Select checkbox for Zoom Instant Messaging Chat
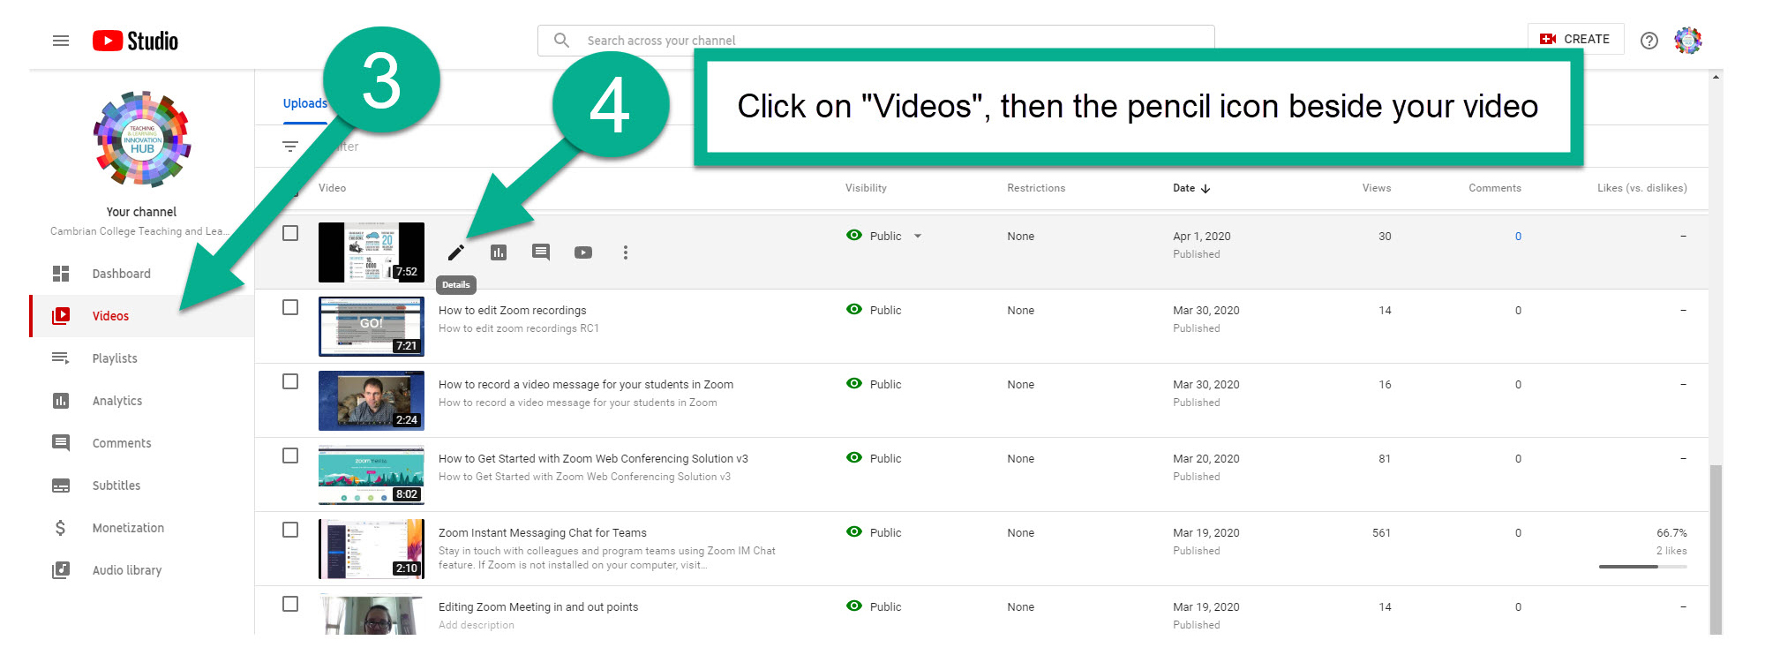 [x=290, y=530]
